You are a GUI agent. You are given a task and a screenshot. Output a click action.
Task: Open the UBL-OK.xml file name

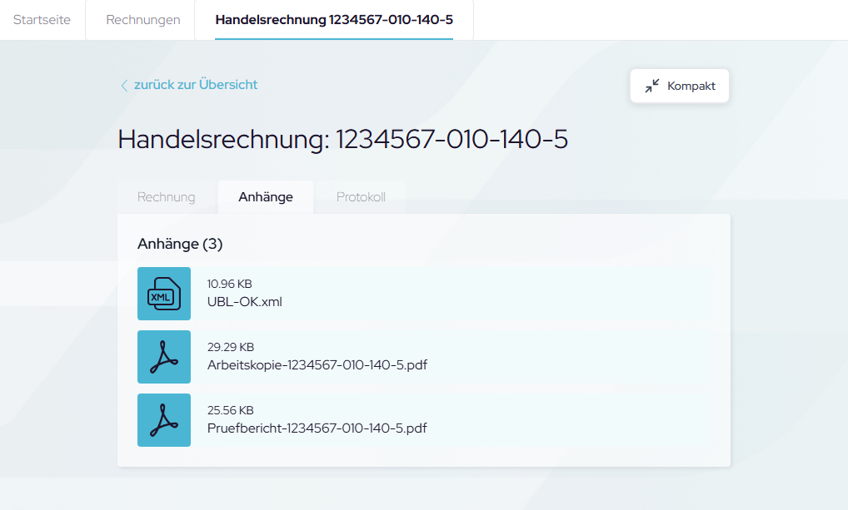(x=245, y=302)
